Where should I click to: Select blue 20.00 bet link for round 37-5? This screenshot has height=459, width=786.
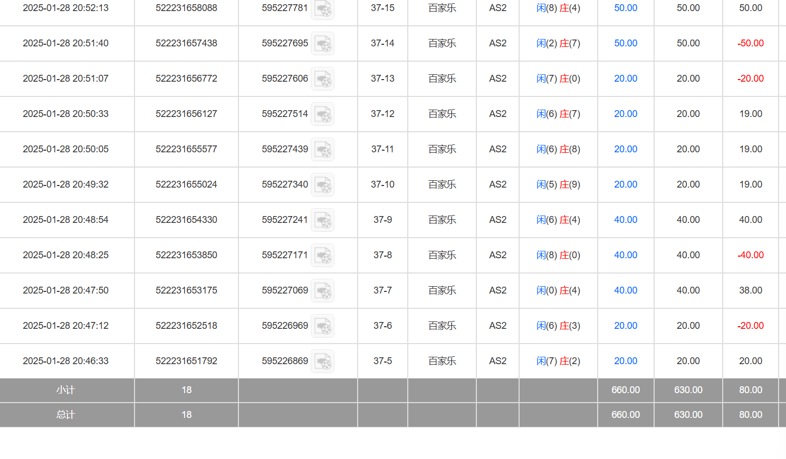click(x=626, y=361)
